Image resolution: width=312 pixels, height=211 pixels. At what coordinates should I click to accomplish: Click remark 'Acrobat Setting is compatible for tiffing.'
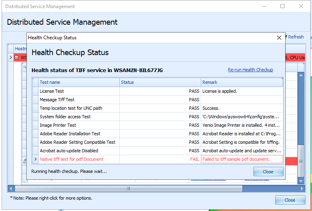coord(241,142)
